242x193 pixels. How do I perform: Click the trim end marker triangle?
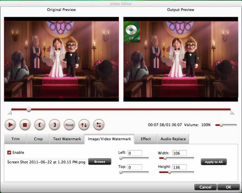coord(232,113)
